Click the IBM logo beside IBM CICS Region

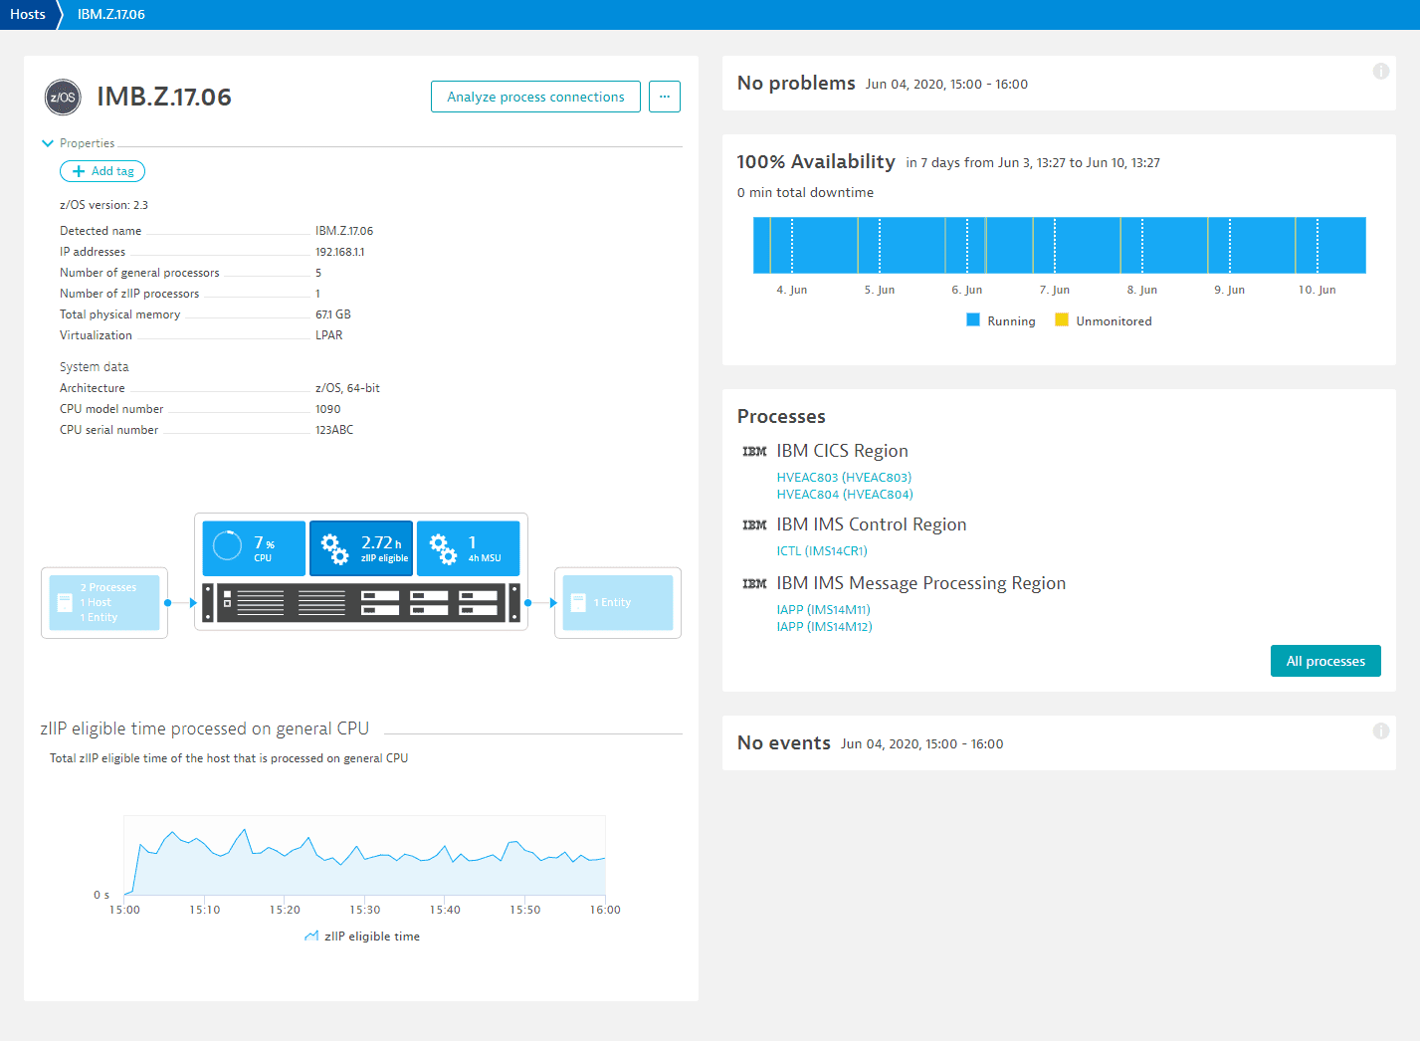tap(754, 452)
